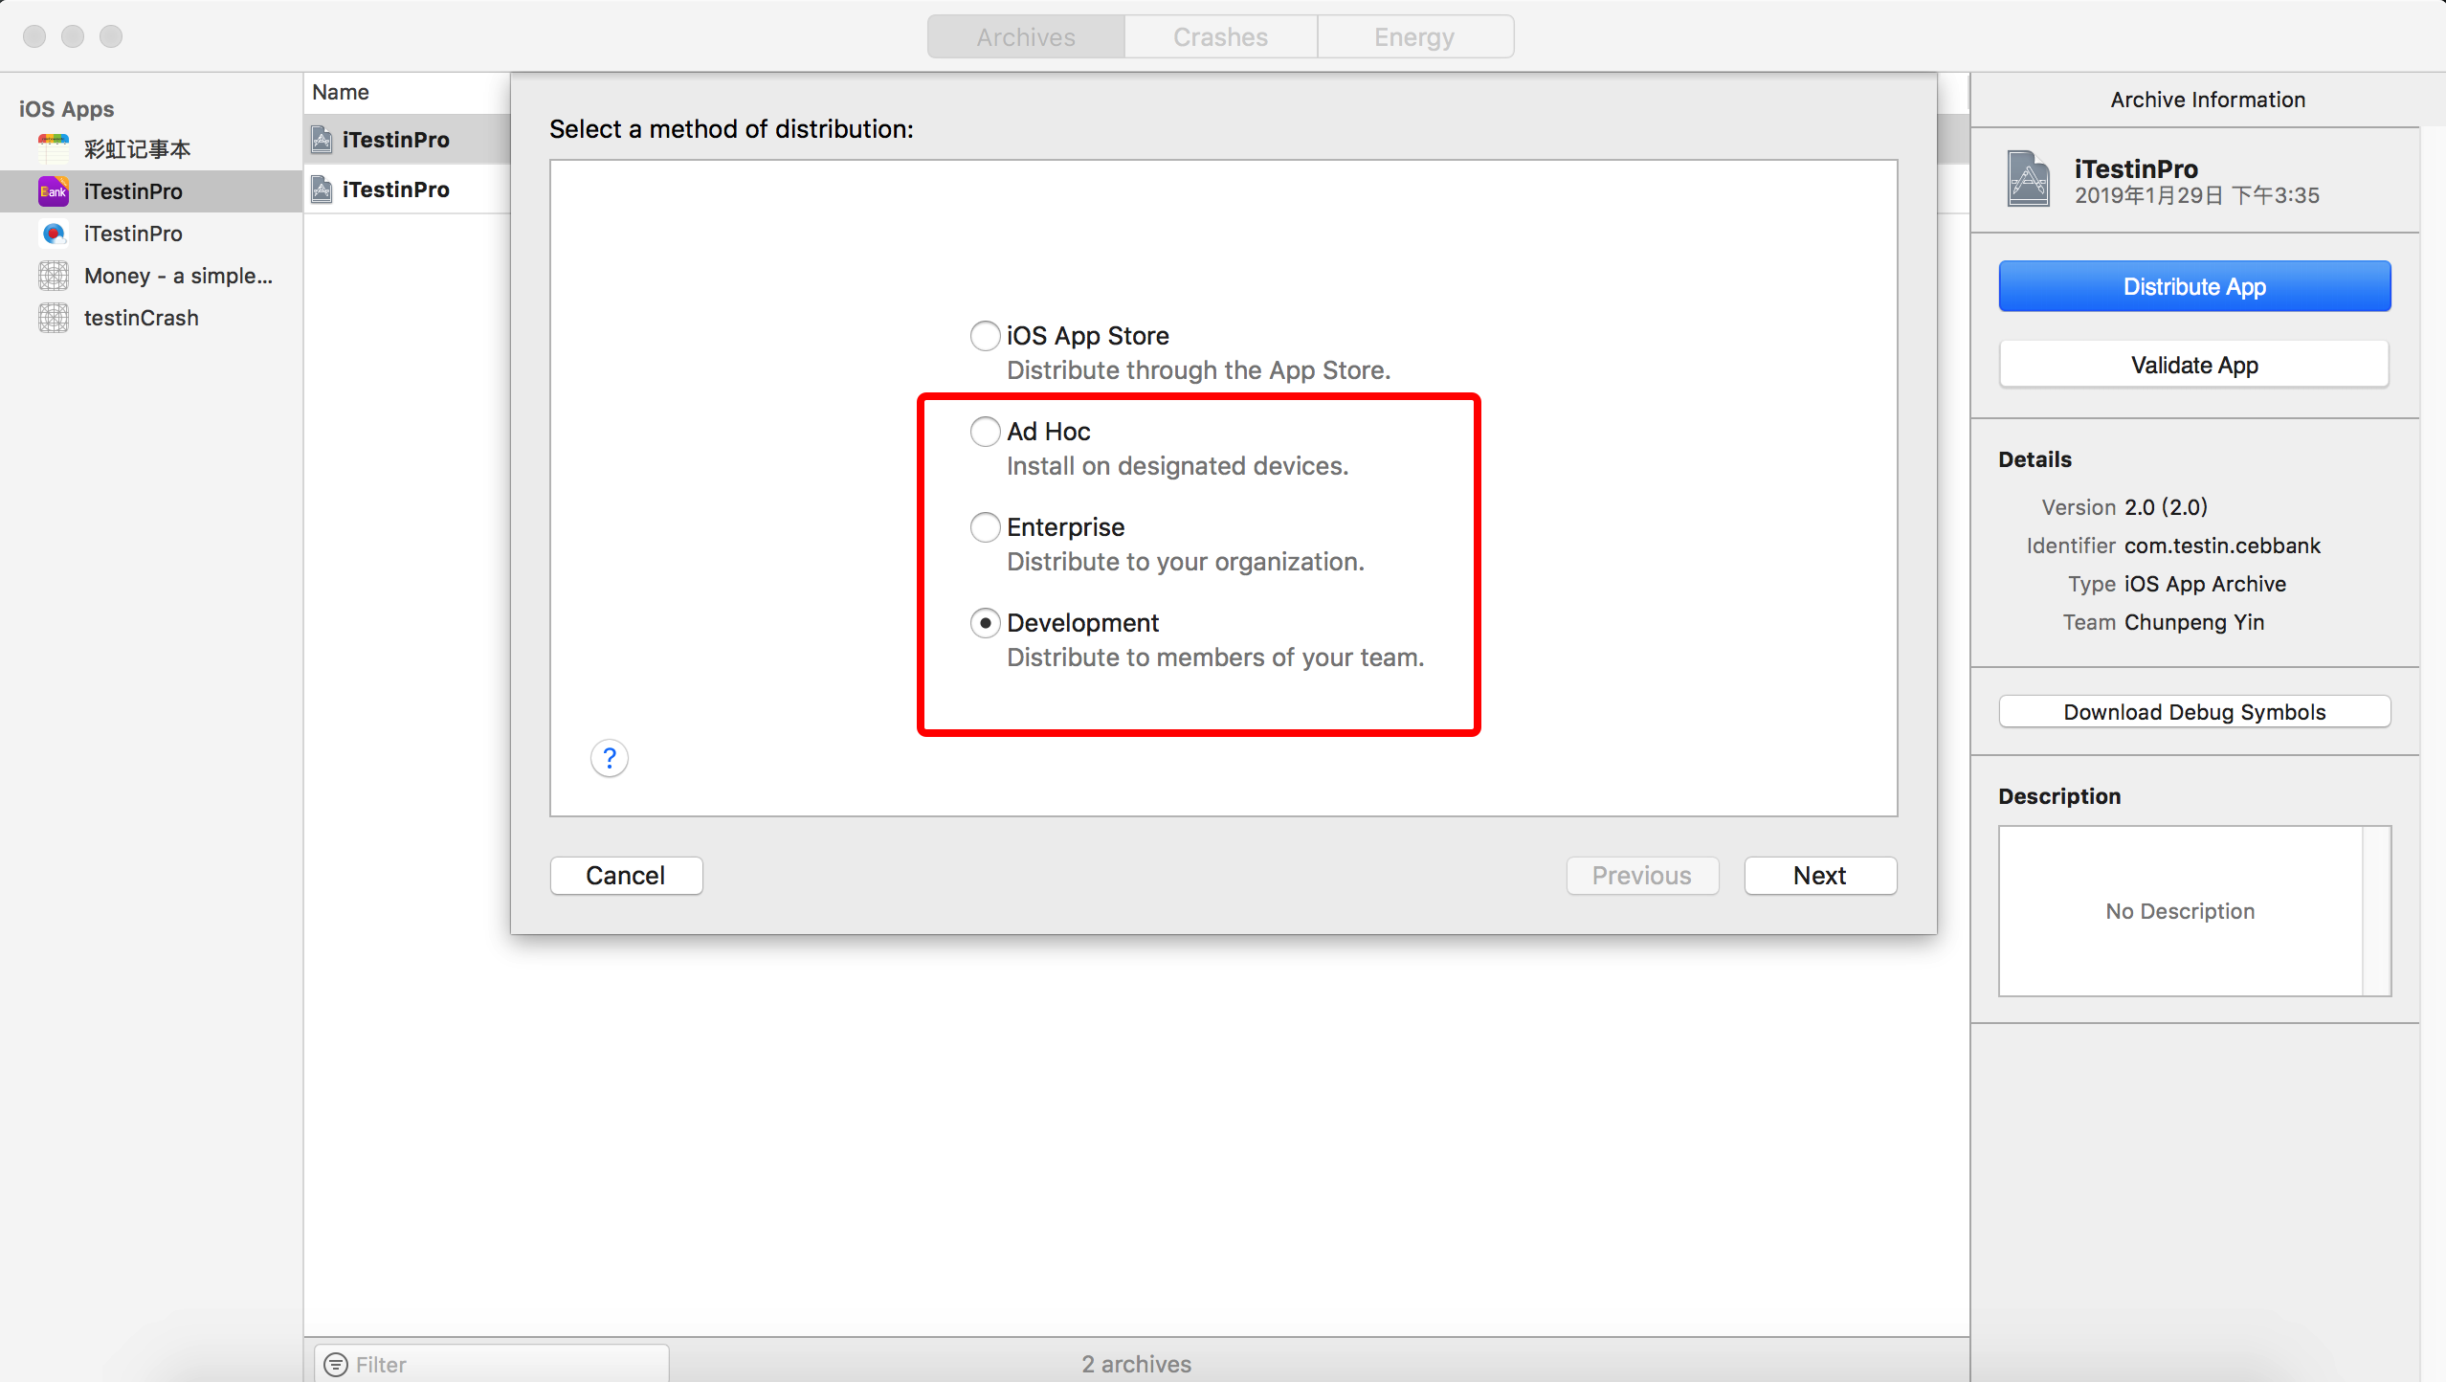Click the help question mark icon
Image resolution: width=2446 pixels, height=1382 pixels.
click(609, 759)
